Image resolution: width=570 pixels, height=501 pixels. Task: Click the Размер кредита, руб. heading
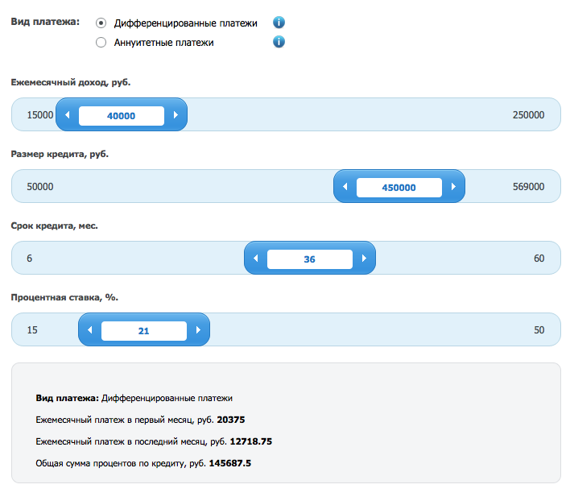point(60,154)
